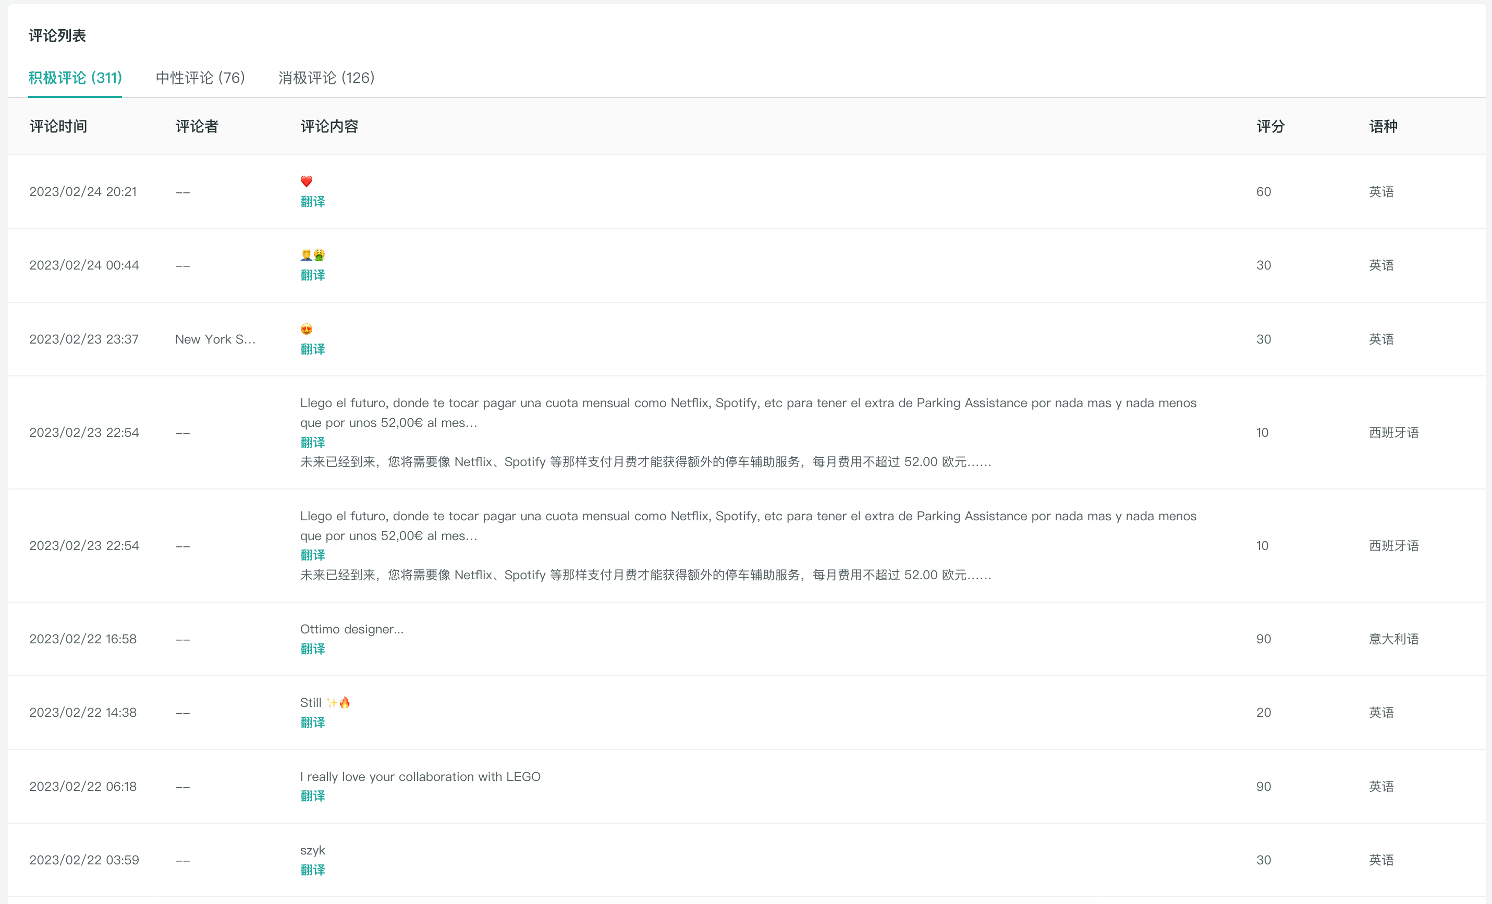Click score 20 in the Still comment row

pos(1264,713)
